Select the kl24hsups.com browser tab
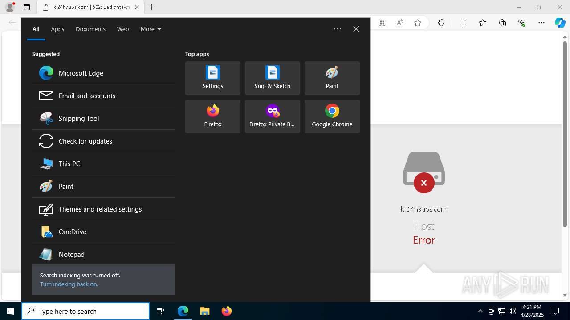 click(x=91, y=7)
